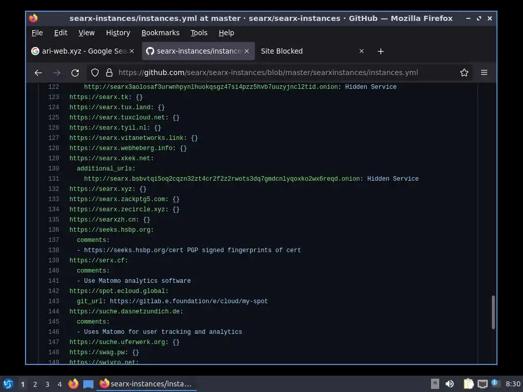
Task: Click the https://searx.webheberg.info line
Action: point(128,148)
